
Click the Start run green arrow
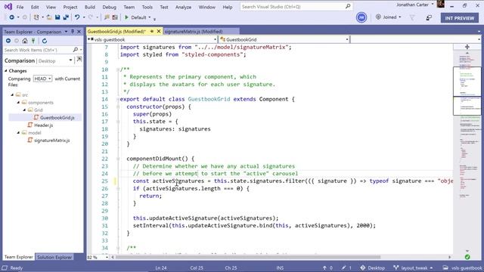[x=126, y=17]
